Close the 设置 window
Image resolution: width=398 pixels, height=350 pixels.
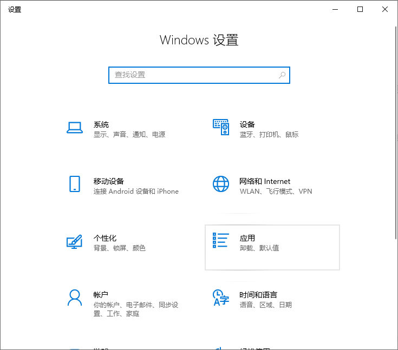tap(385, 9)
